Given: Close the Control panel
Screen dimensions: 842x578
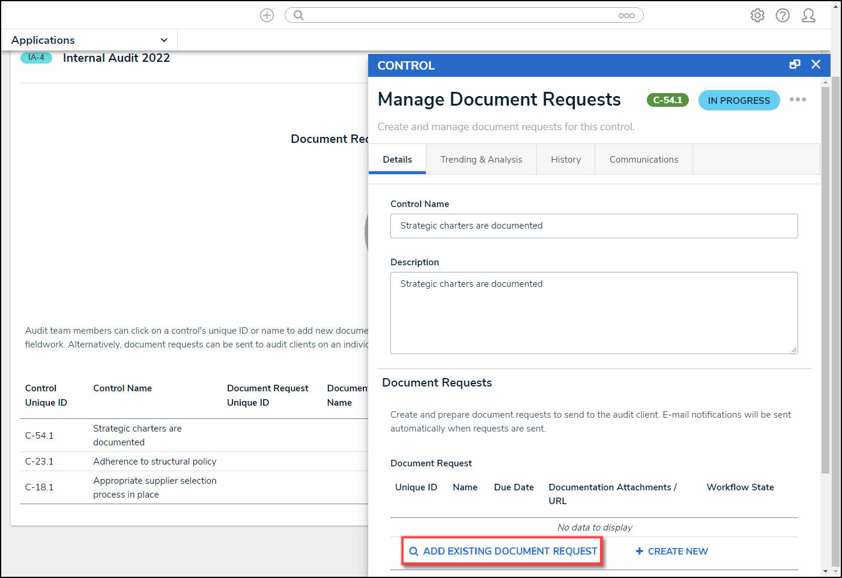Looking at the screenshot, I should 816,64.
